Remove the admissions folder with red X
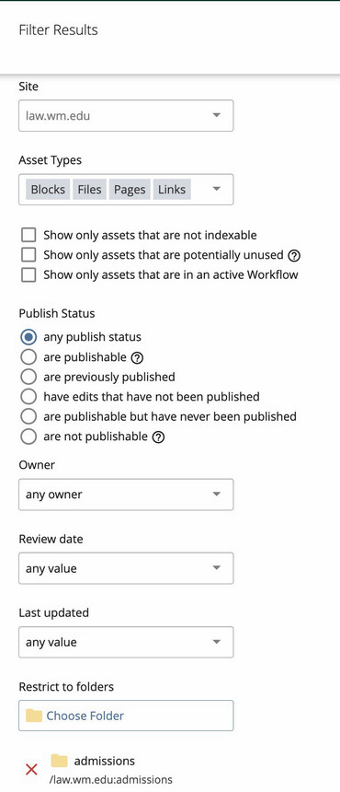 point(32,770)
